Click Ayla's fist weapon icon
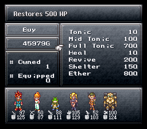The width and height of the screenshot is (147, 129). click(69, 113)
